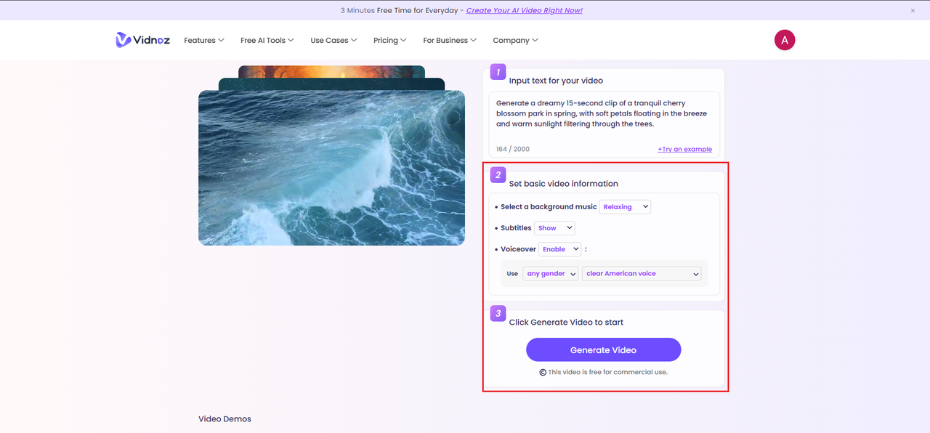The image size is (930, 433).
Task: Click the Try an example link
Action: tap(684, 149)
